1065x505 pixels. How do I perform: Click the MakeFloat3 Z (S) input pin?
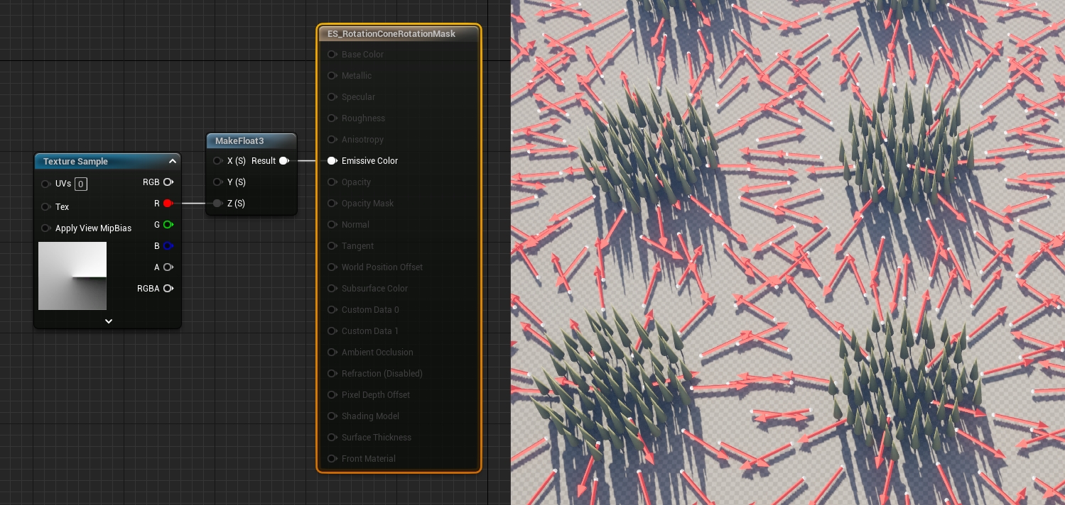[x=217, y=204]
